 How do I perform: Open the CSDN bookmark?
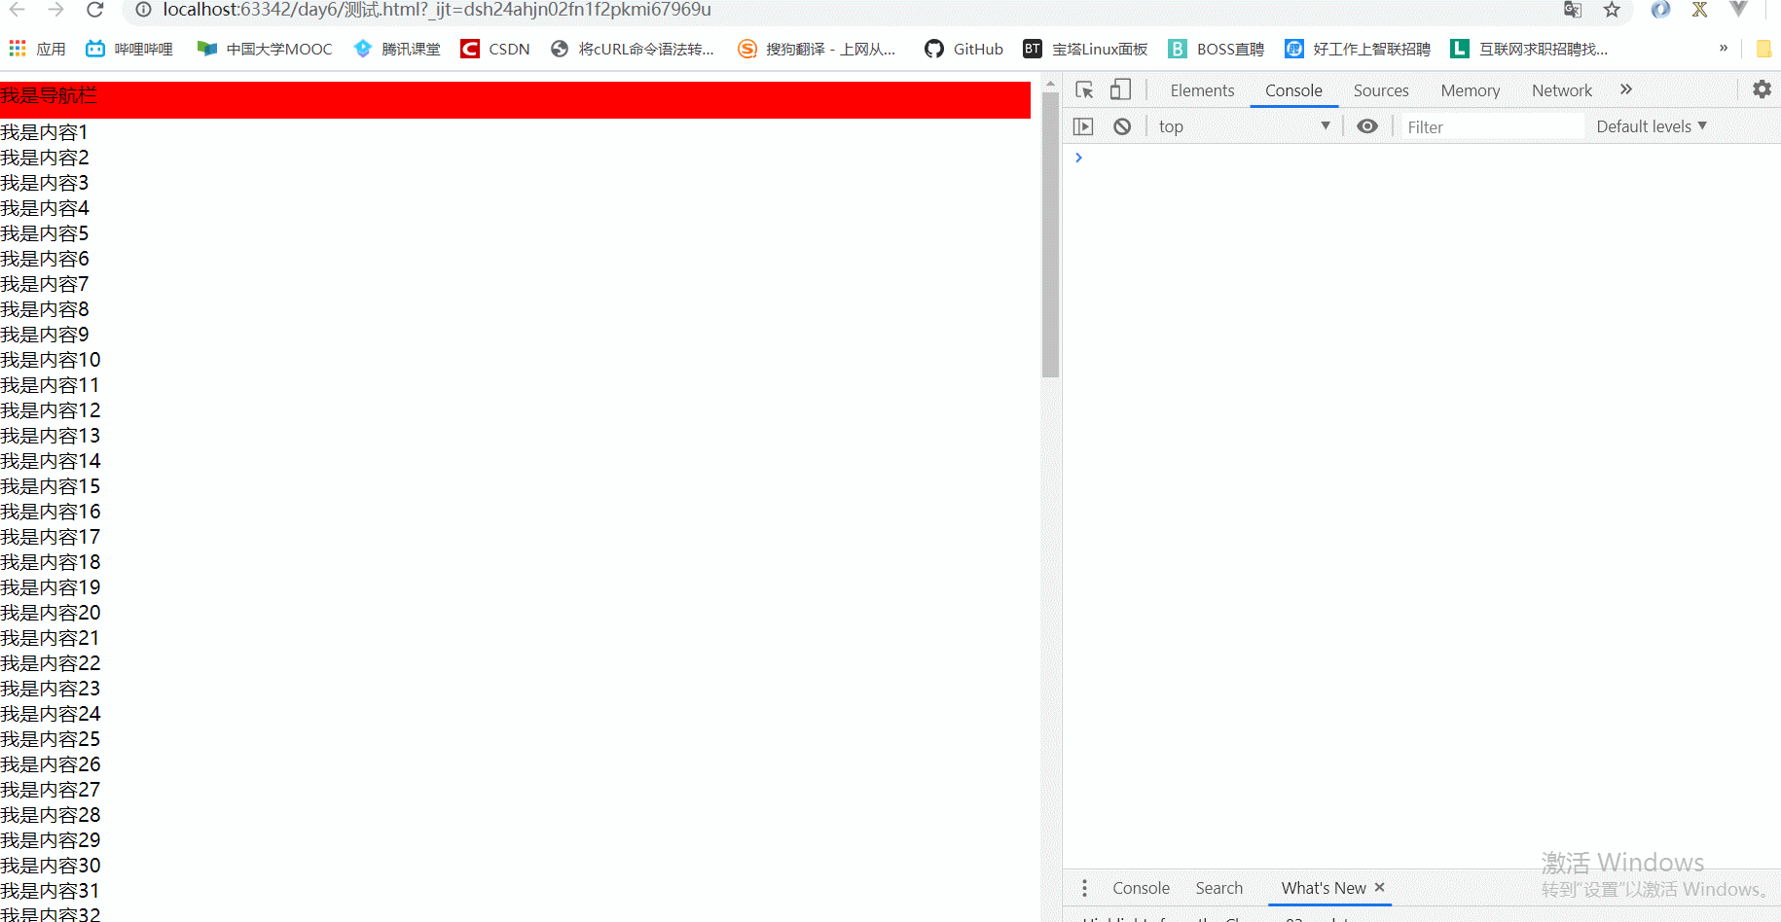(x=495, y=49)
